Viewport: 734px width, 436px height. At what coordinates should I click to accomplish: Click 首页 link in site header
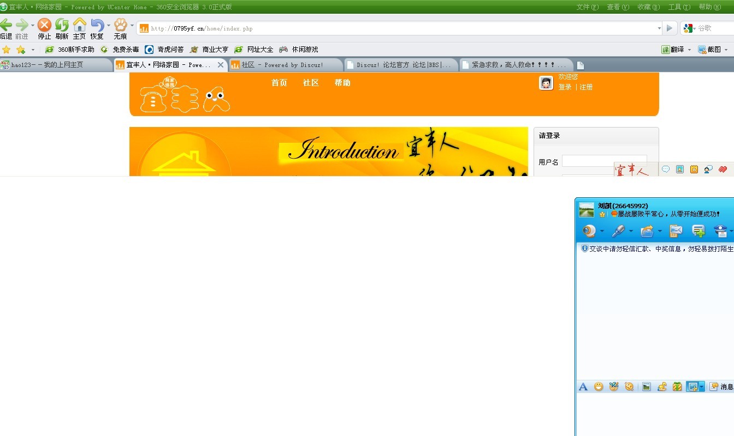point(279,83)
